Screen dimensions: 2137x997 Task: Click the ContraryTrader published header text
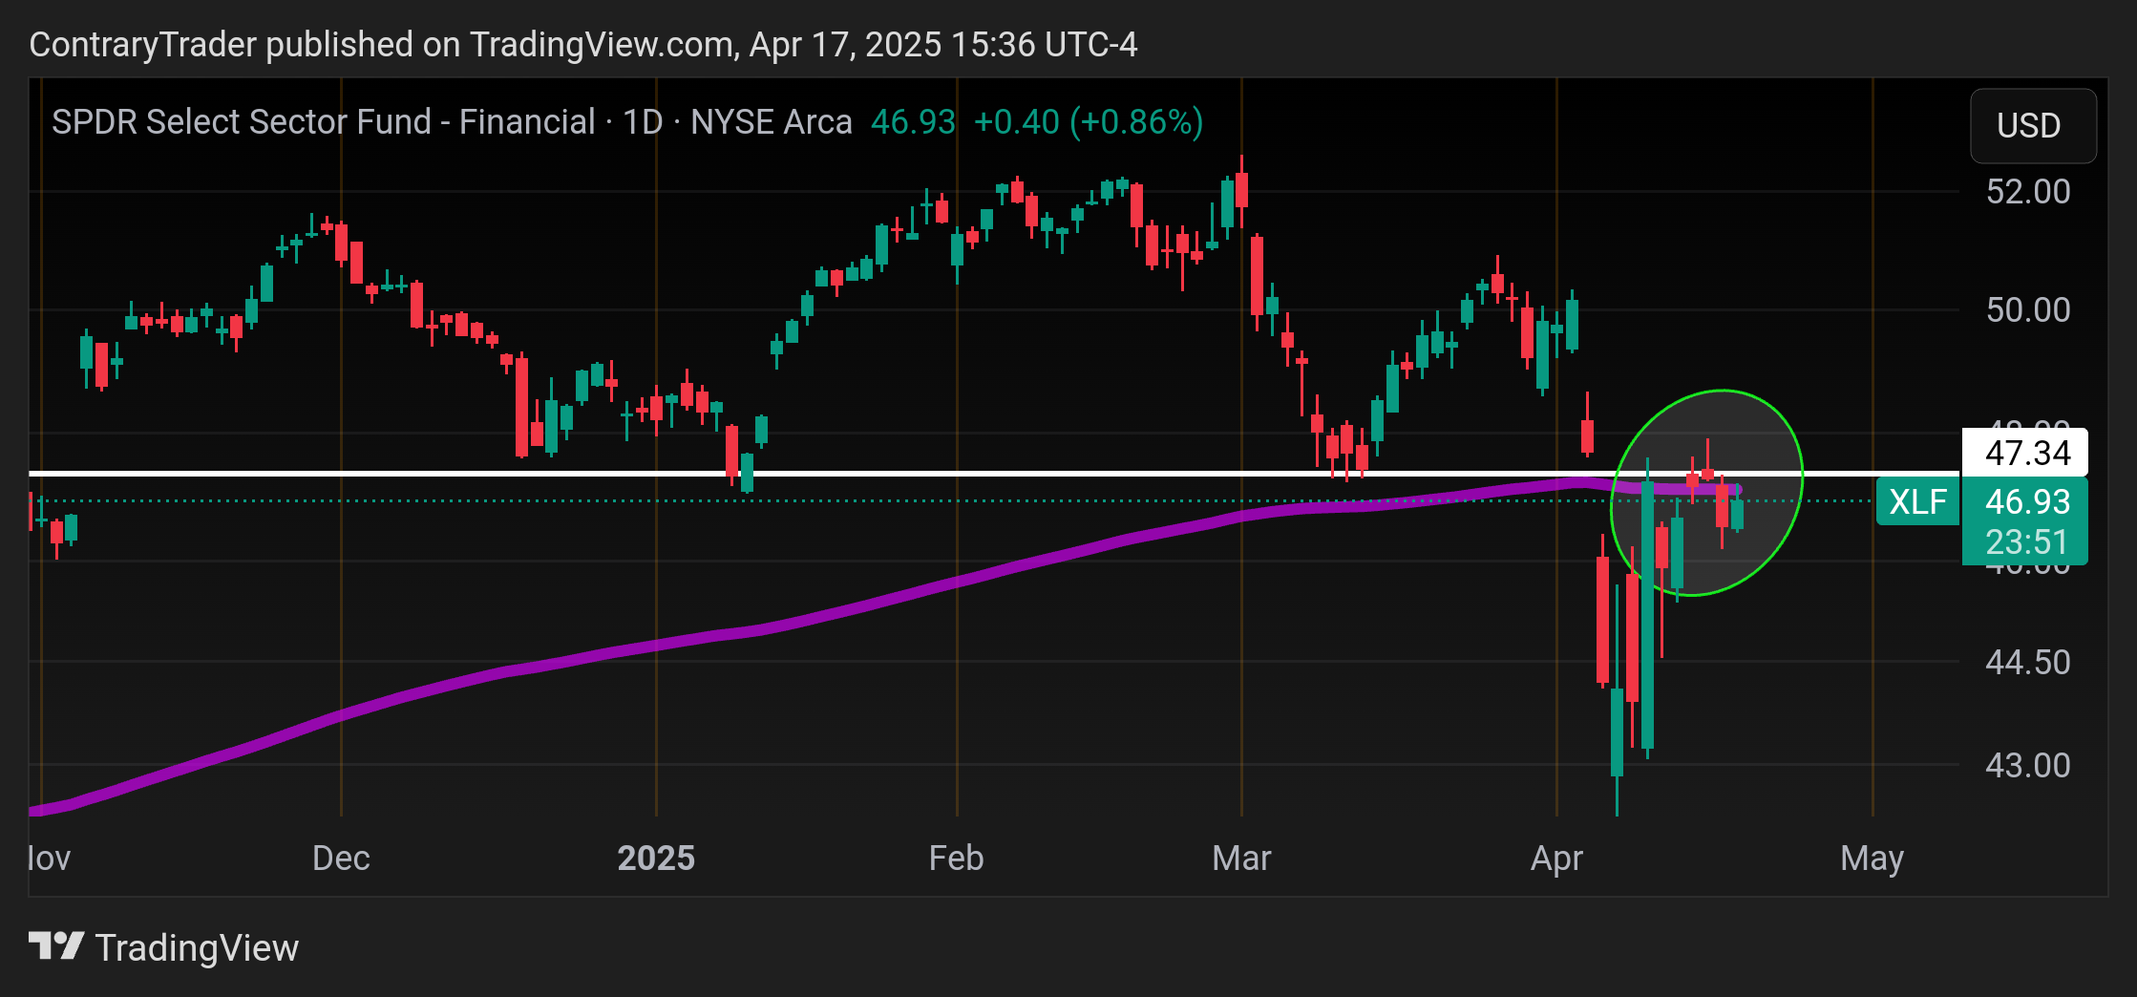(x=583, y=45)
